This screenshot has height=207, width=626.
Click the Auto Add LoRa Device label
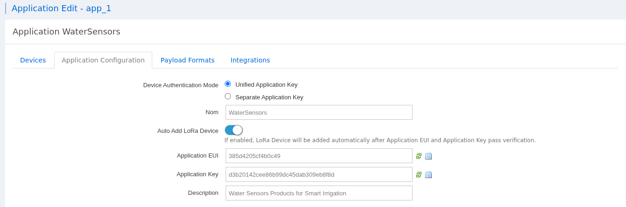click(x=188, y=131)
